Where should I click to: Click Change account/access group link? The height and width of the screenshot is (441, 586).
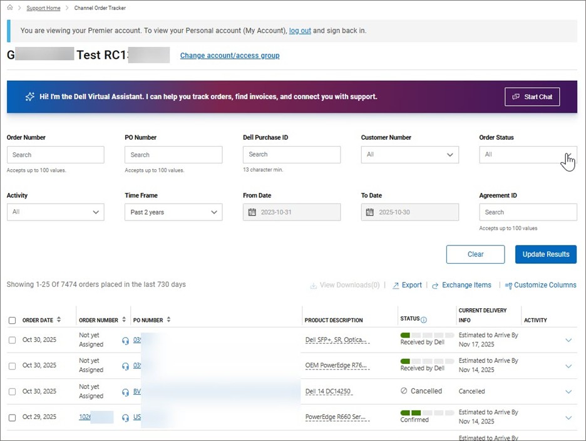tap(230, 55)
